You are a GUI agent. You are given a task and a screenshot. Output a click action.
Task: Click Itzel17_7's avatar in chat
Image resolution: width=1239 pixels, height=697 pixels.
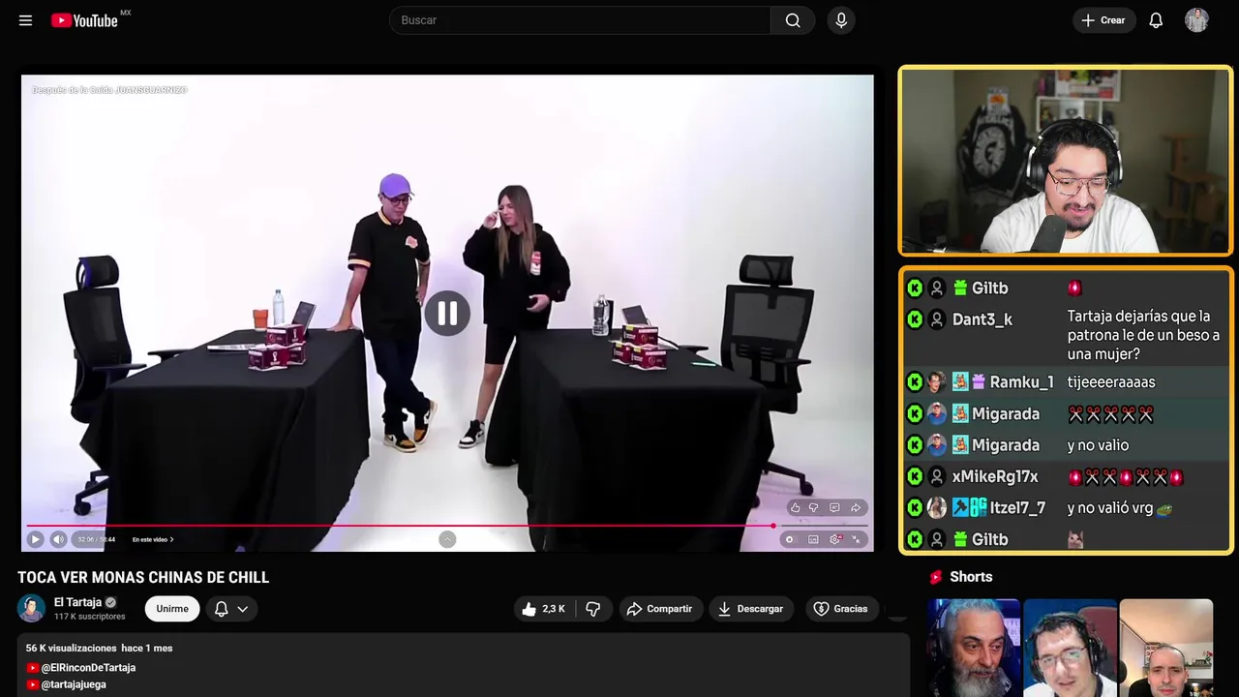(937, 508)
